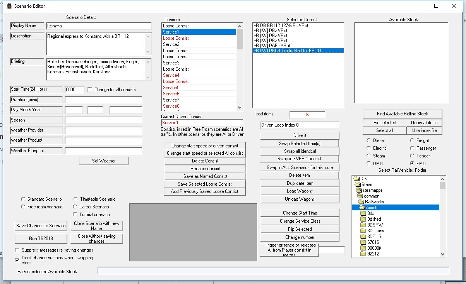Click the 3DZUG folder icon
The height and width of the screenshot is (284, 466).
tap(363, 237)
